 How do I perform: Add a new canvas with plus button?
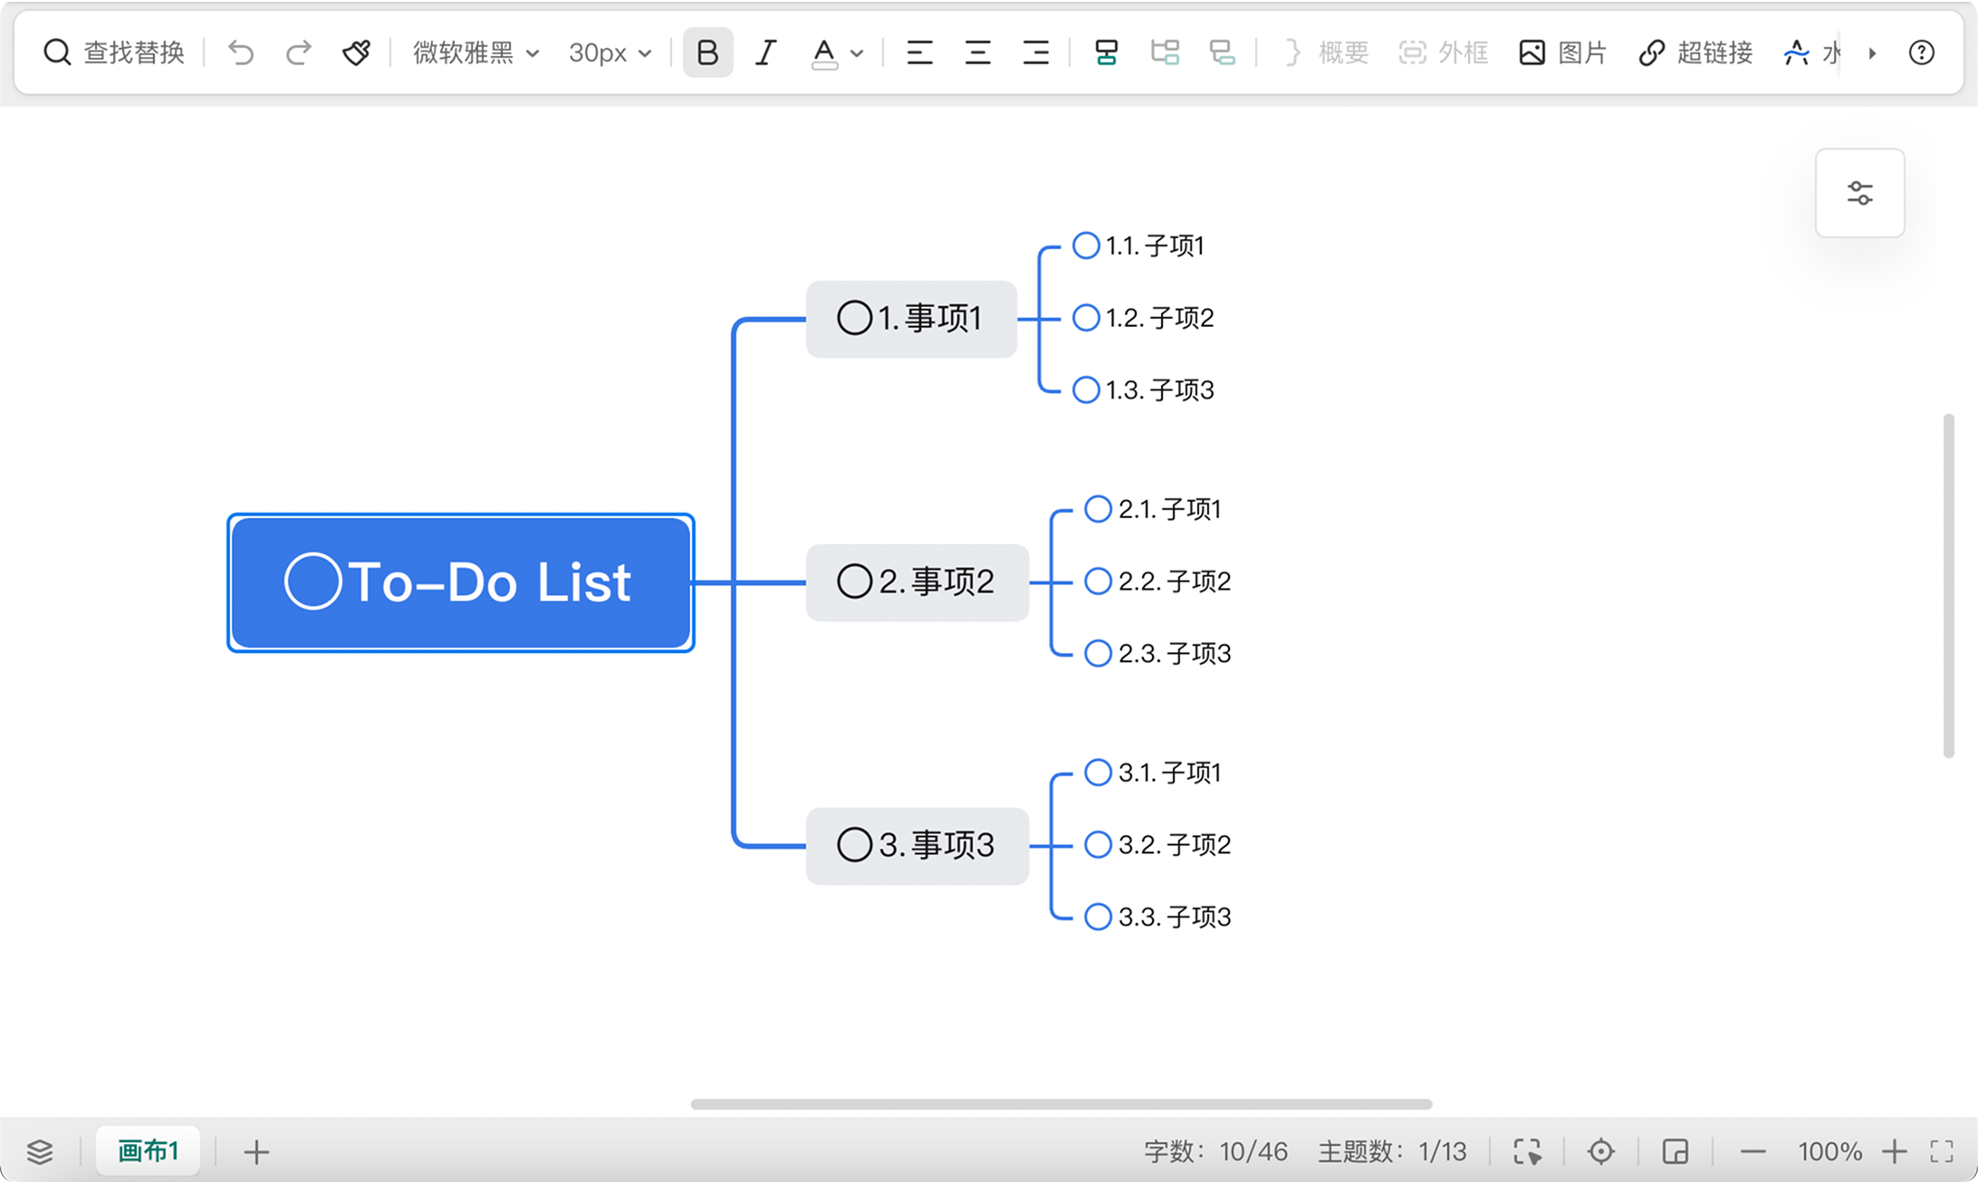pyautogui.click(x=256, y=1152)
